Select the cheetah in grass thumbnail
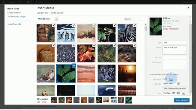The height and width of the screenshot is (110, 196). [x=46, y=90]
